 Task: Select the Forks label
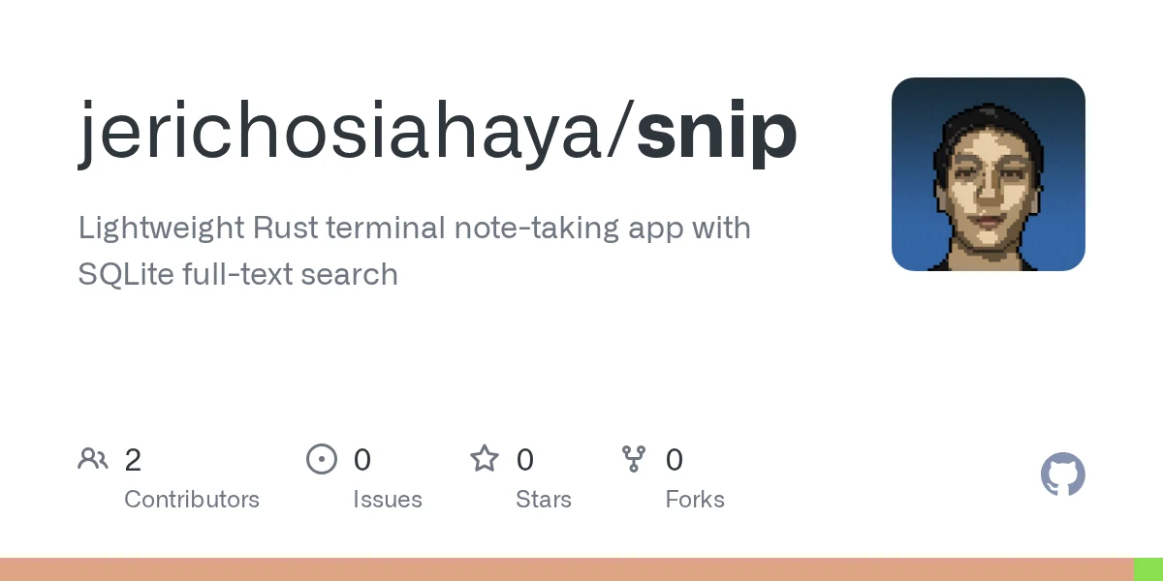coord(695,500)
